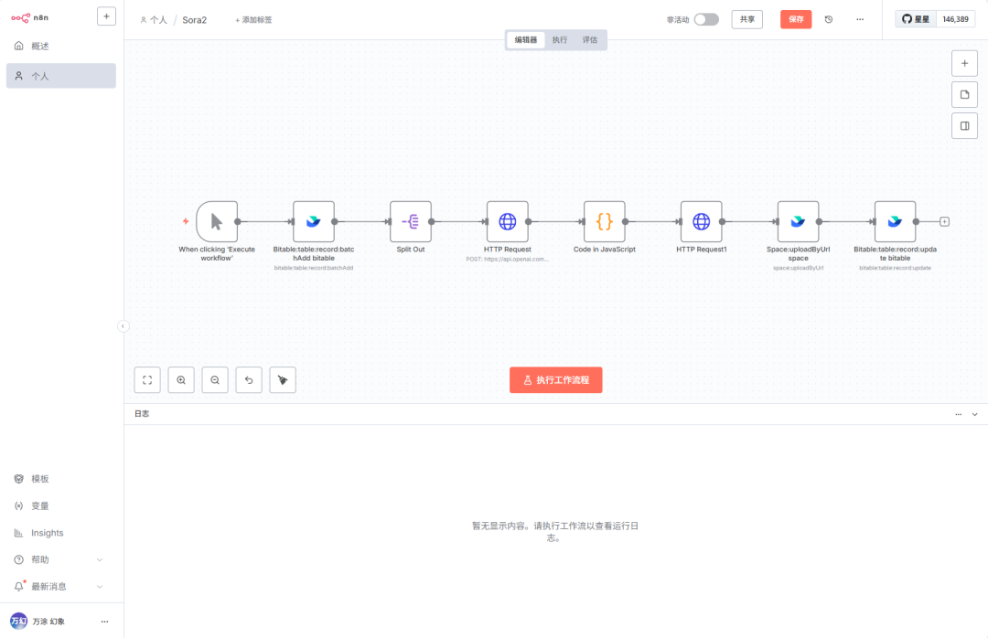The height and width of the screenshot is (638, 988).
Task: Click the zoom out canvas button
Action: (x=215, y=380)
